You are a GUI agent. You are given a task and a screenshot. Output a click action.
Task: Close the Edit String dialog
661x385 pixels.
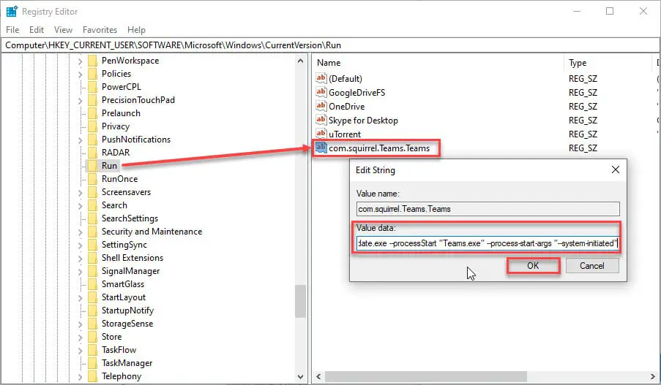(616, 169)
